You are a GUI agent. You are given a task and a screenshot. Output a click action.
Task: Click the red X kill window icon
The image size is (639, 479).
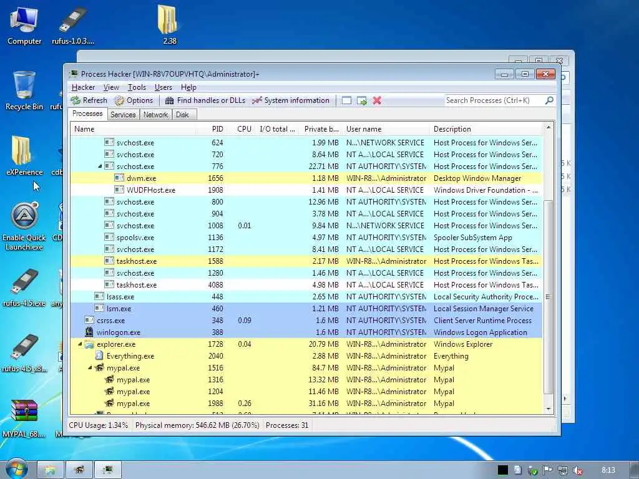(x=377, y=100)
